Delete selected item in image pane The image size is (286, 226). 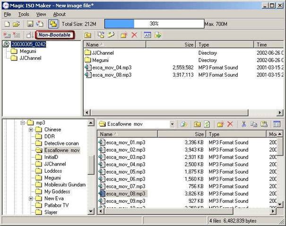134,35
